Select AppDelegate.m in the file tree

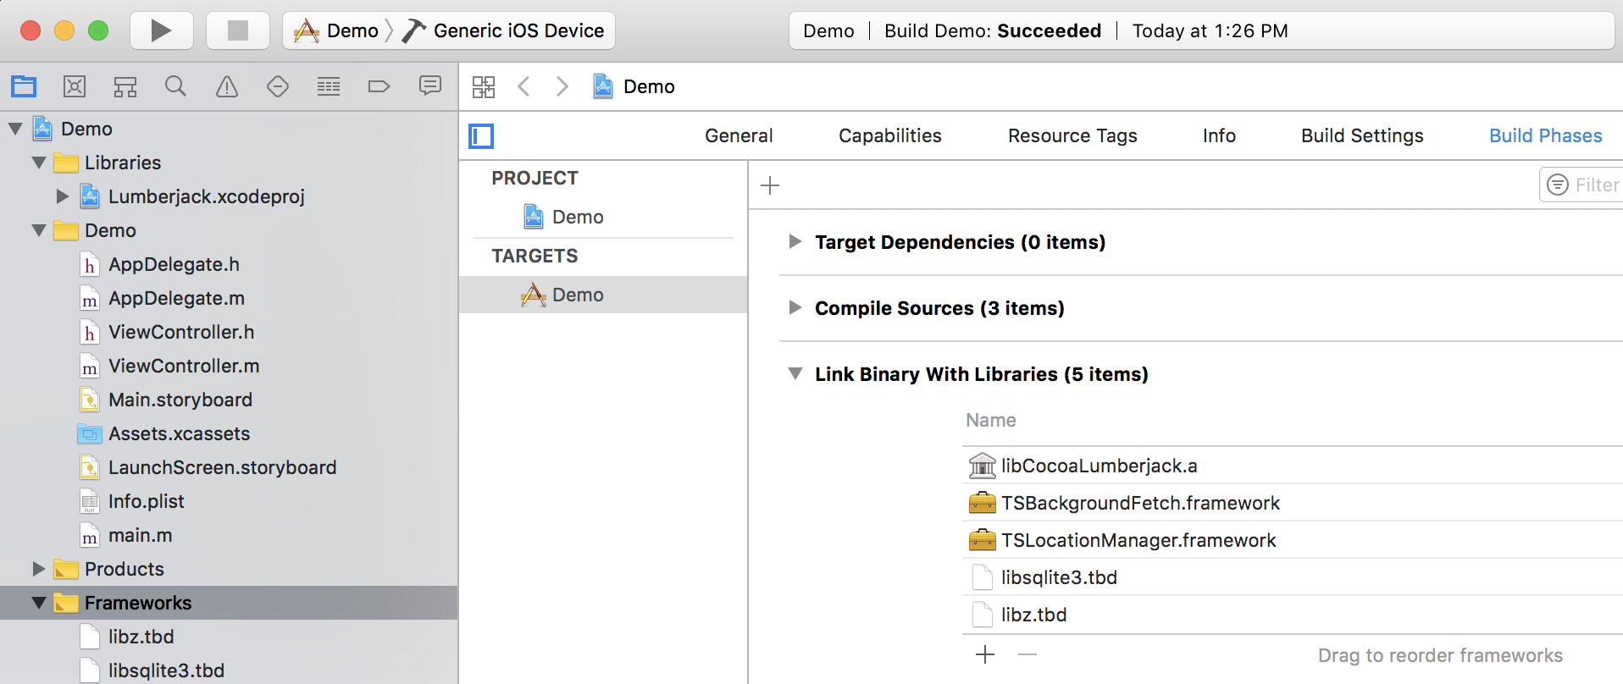pos(176,298)
